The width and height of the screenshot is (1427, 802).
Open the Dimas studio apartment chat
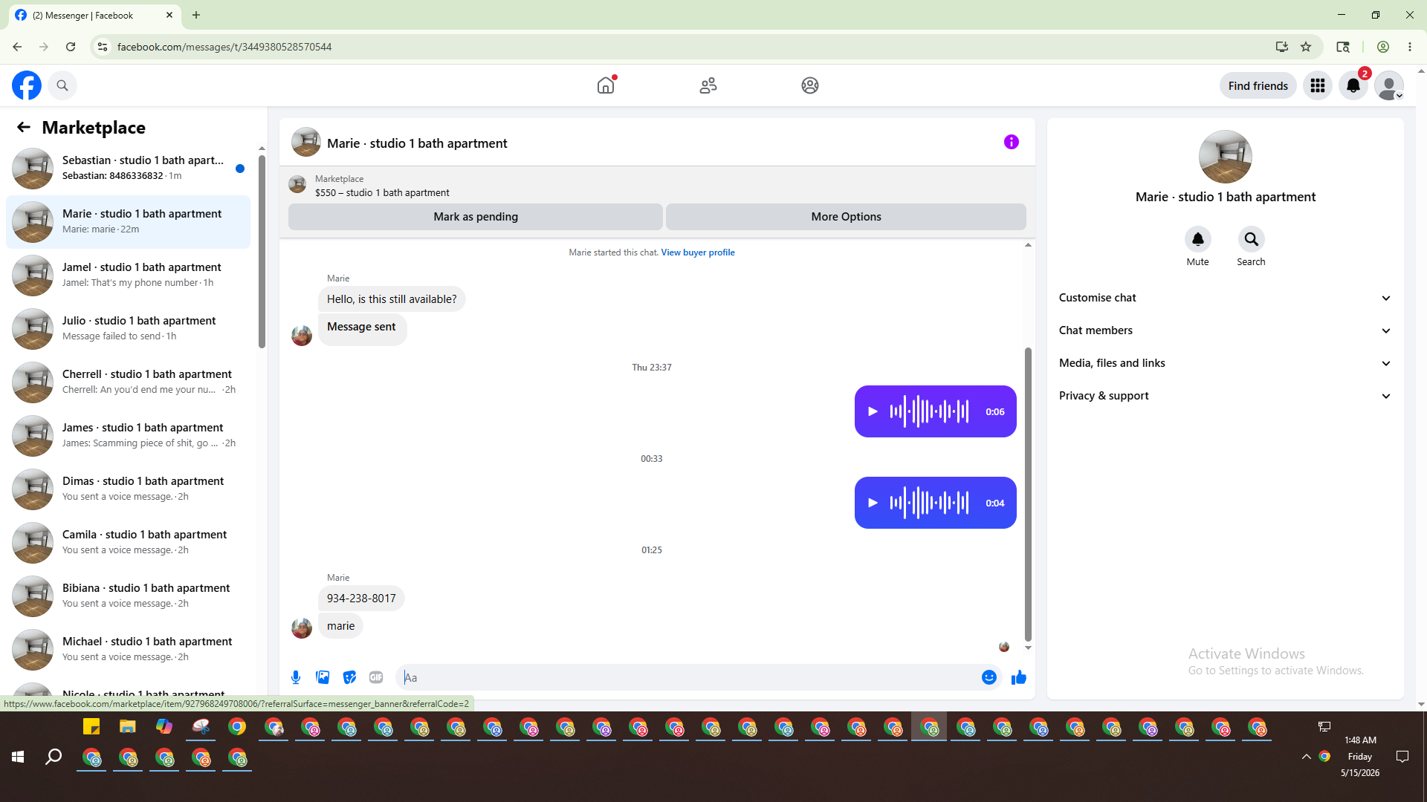click(x=128, y=489)
